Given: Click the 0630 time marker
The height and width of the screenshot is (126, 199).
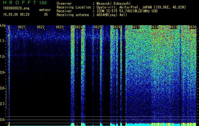Looking at the screenshot, I should tap(193, 27).
